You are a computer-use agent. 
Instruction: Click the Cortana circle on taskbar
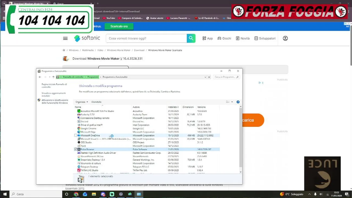67,194
